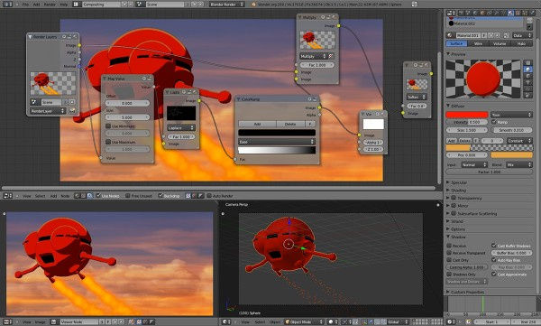Click the Material properties tab icon
The height and width of the screenshot is (326, 541).
pos(510,13)
